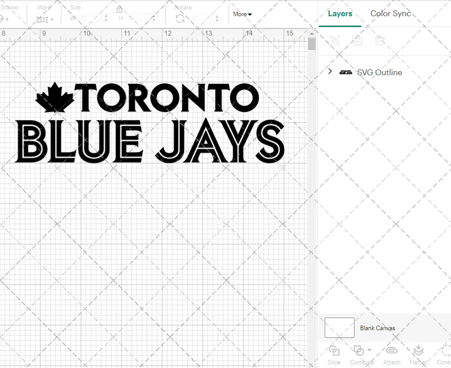The image size is (451, 368).
Task: Click the Blank Canvas color swatch
Action: coord(339,328)
